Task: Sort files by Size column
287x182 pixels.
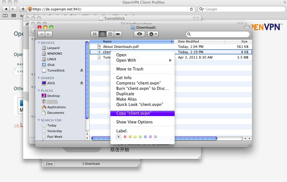Action: coord(239,42)
